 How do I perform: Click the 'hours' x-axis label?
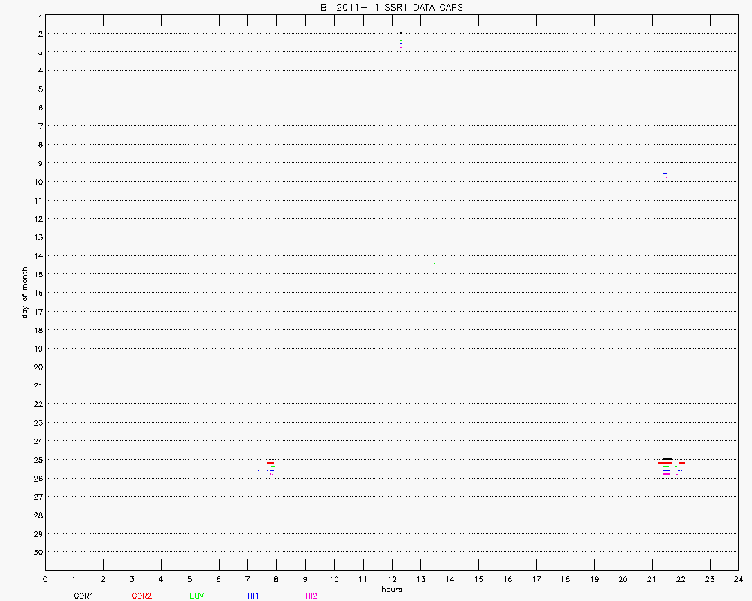(391, 589)
